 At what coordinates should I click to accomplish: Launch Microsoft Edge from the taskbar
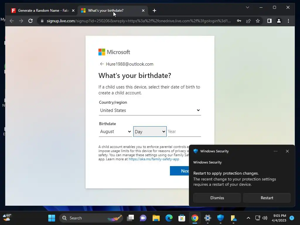pos(169,218)
